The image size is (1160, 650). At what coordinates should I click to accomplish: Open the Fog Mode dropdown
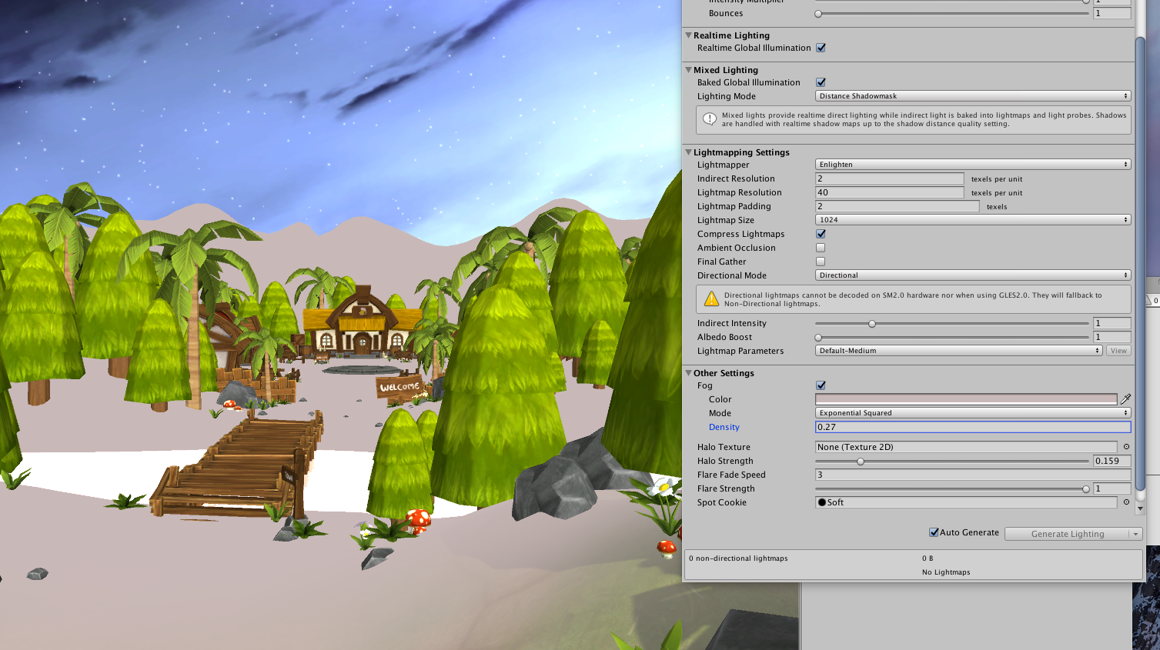coord(973,413)
